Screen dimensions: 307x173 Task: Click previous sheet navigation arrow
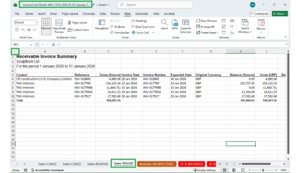tap(17, 164)
